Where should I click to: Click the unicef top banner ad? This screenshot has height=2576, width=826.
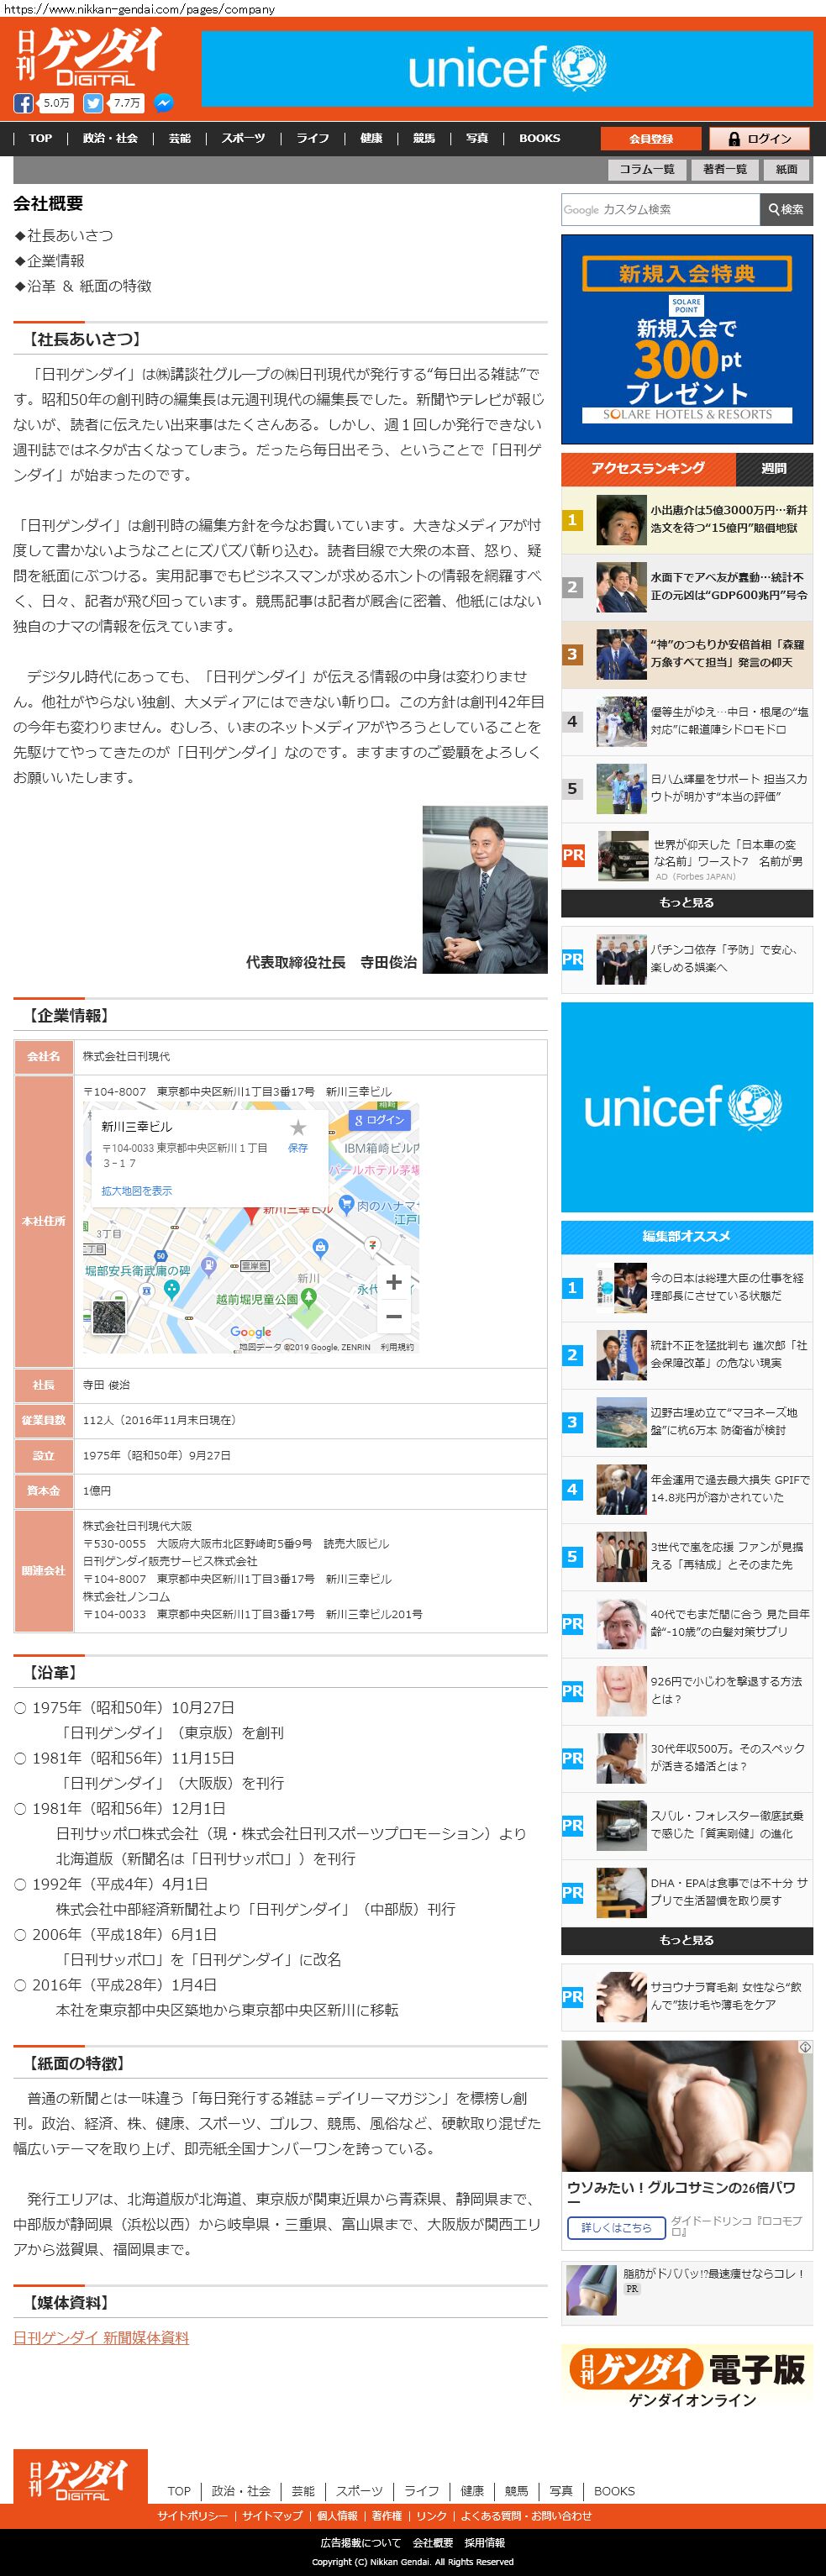508,68
